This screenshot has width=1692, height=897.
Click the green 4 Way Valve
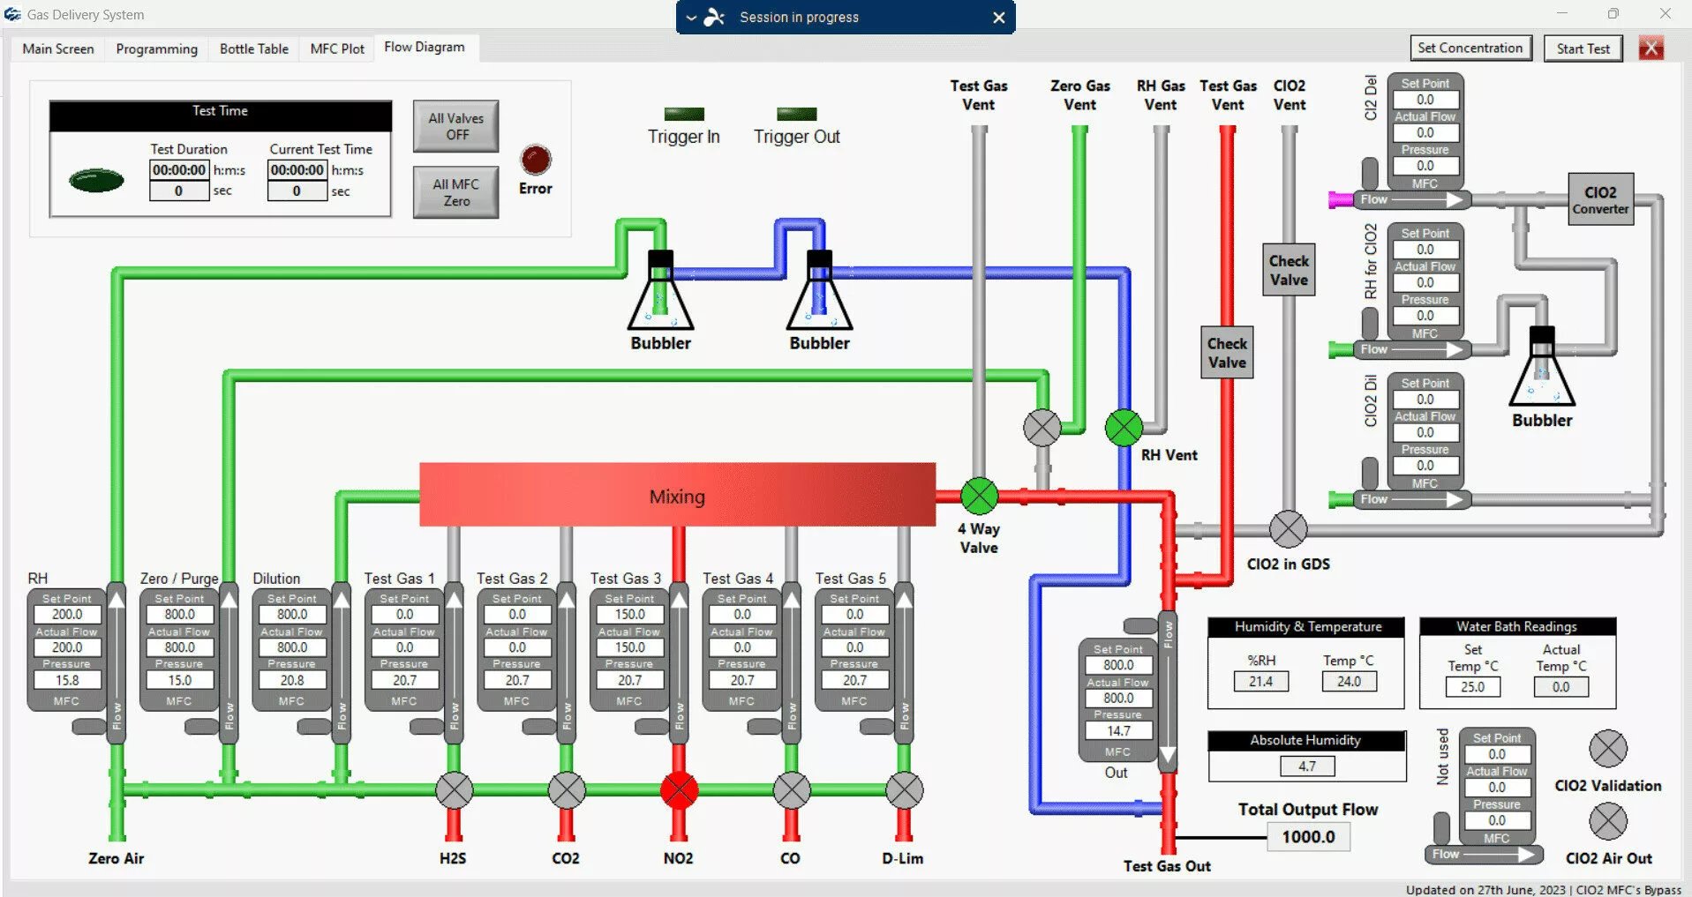pyautogui.click(x=979, y=496)
